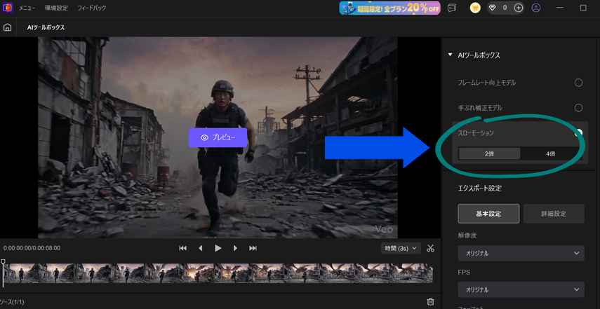Select スローモーション radio button
Screen dimensions: 600x309
578,133
